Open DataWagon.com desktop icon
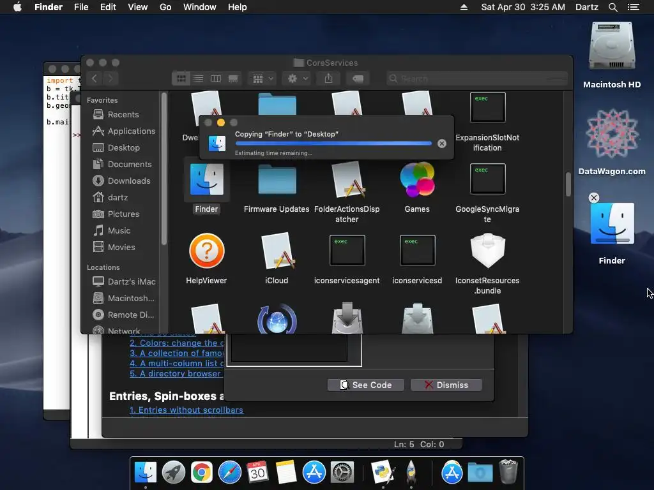Image resolution: width=654 pixels, height=490 pixels. (x=612, y=133)
